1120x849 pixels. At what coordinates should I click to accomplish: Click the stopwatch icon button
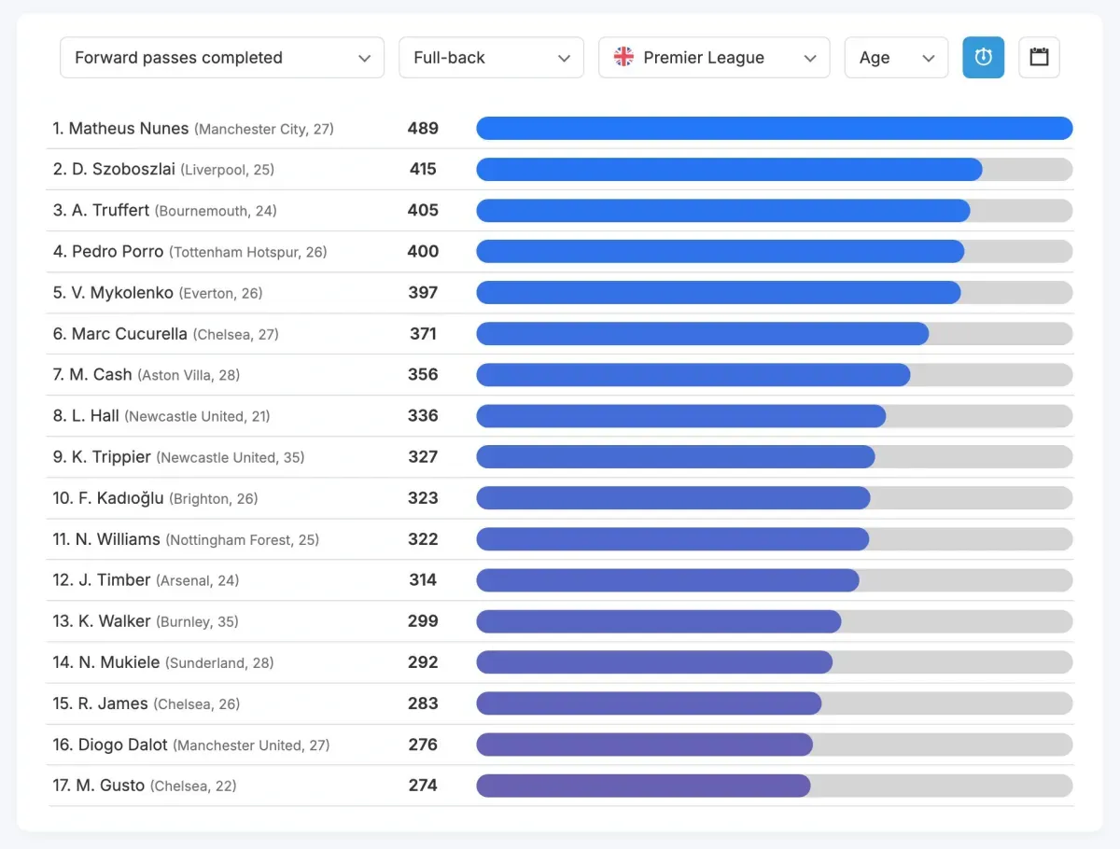click(983, 58)
